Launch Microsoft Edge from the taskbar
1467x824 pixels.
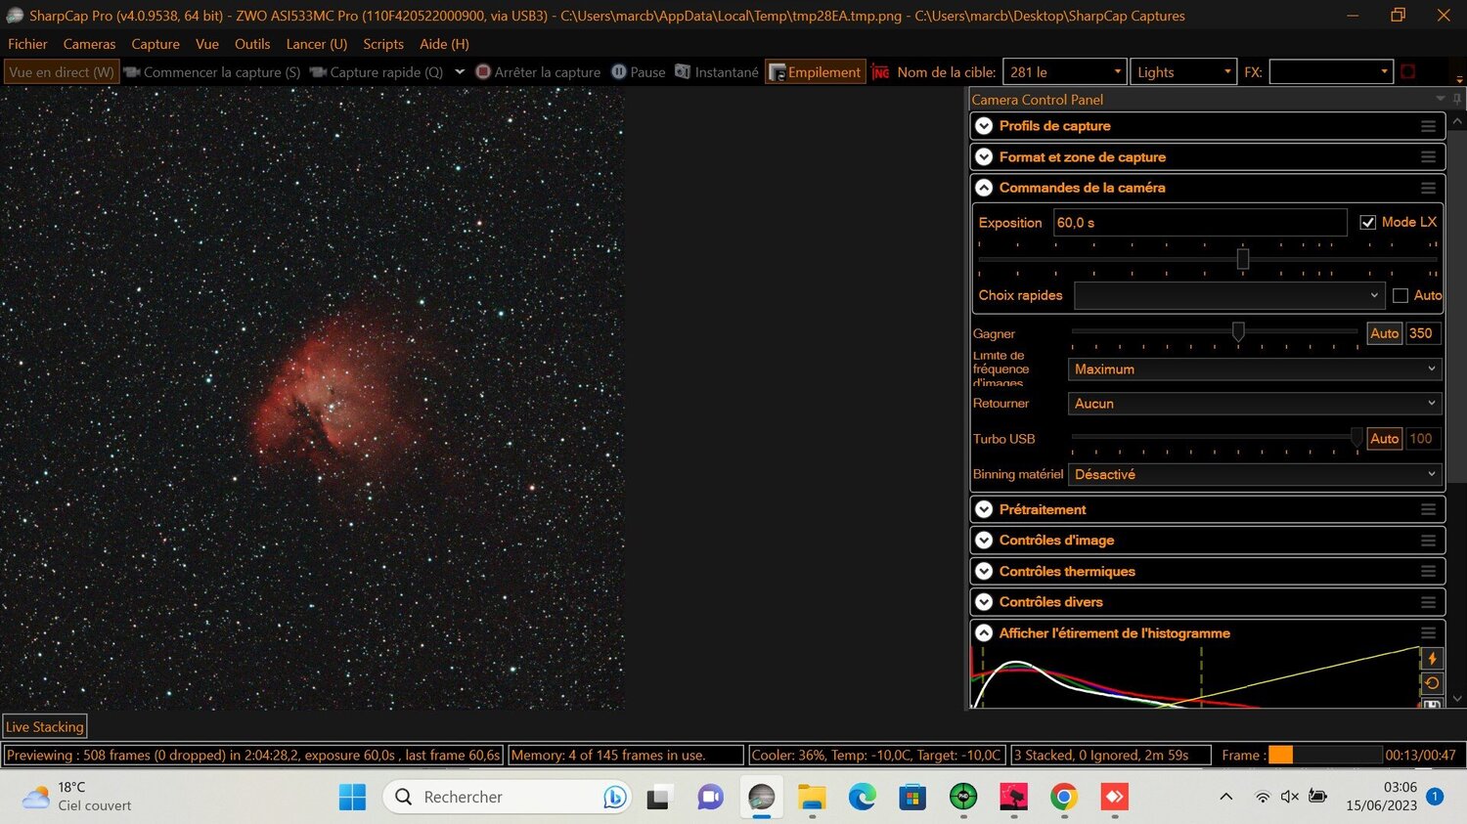pyautogui.click(x=862, y=798)
